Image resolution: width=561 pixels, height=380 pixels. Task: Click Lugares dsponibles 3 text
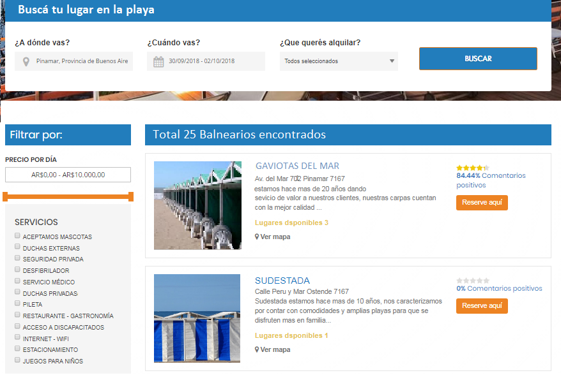291,223
